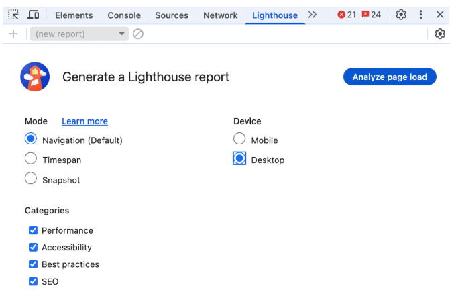Click the Mode section label
The width and height of the screenshot is (454, 296).
click(36, 121)
